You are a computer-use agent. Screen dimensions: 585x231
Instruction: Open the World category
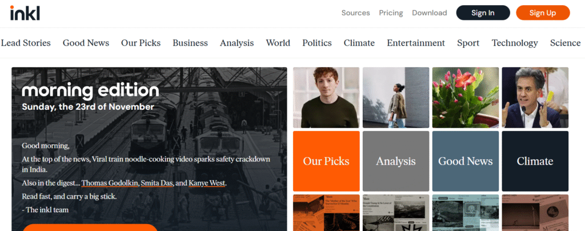(x=278, y=43)
